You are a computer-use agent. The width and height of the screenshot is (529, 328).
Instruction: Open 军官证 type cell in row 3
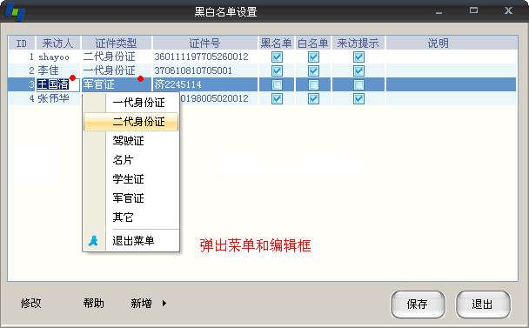[x=117, y=84]
